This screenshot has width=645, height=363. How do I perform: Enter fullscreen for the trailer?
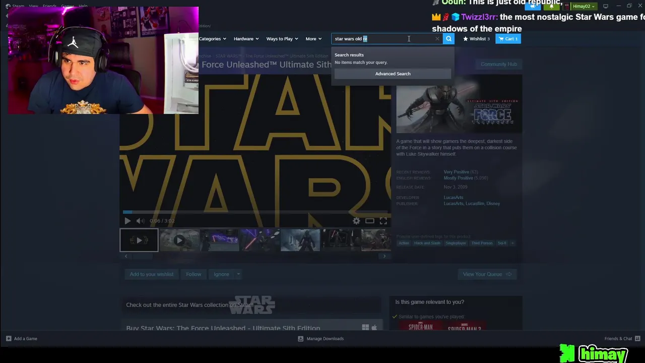click(x=383, y=221)
